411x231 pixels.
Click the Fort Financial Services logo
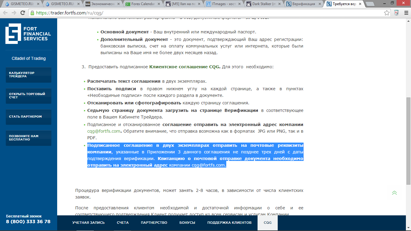point(28,33)
